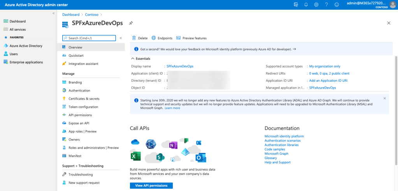Select Certificates & secrets in Manage
The image size is (398, 191).
84,99
